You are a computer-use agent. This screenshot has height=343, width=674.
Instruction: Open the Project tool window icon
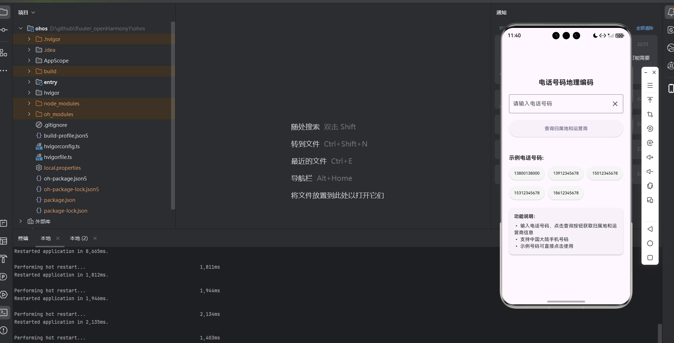click(x=4, y=12)
